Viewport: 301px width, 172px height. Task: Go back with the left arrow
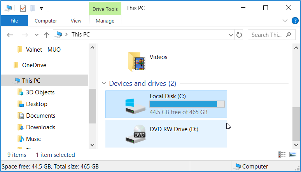(x=10, y=35)
